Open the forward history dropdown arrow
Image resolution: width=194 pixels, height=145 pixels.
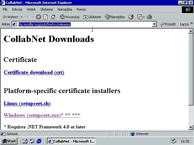(x=33, y=17)
